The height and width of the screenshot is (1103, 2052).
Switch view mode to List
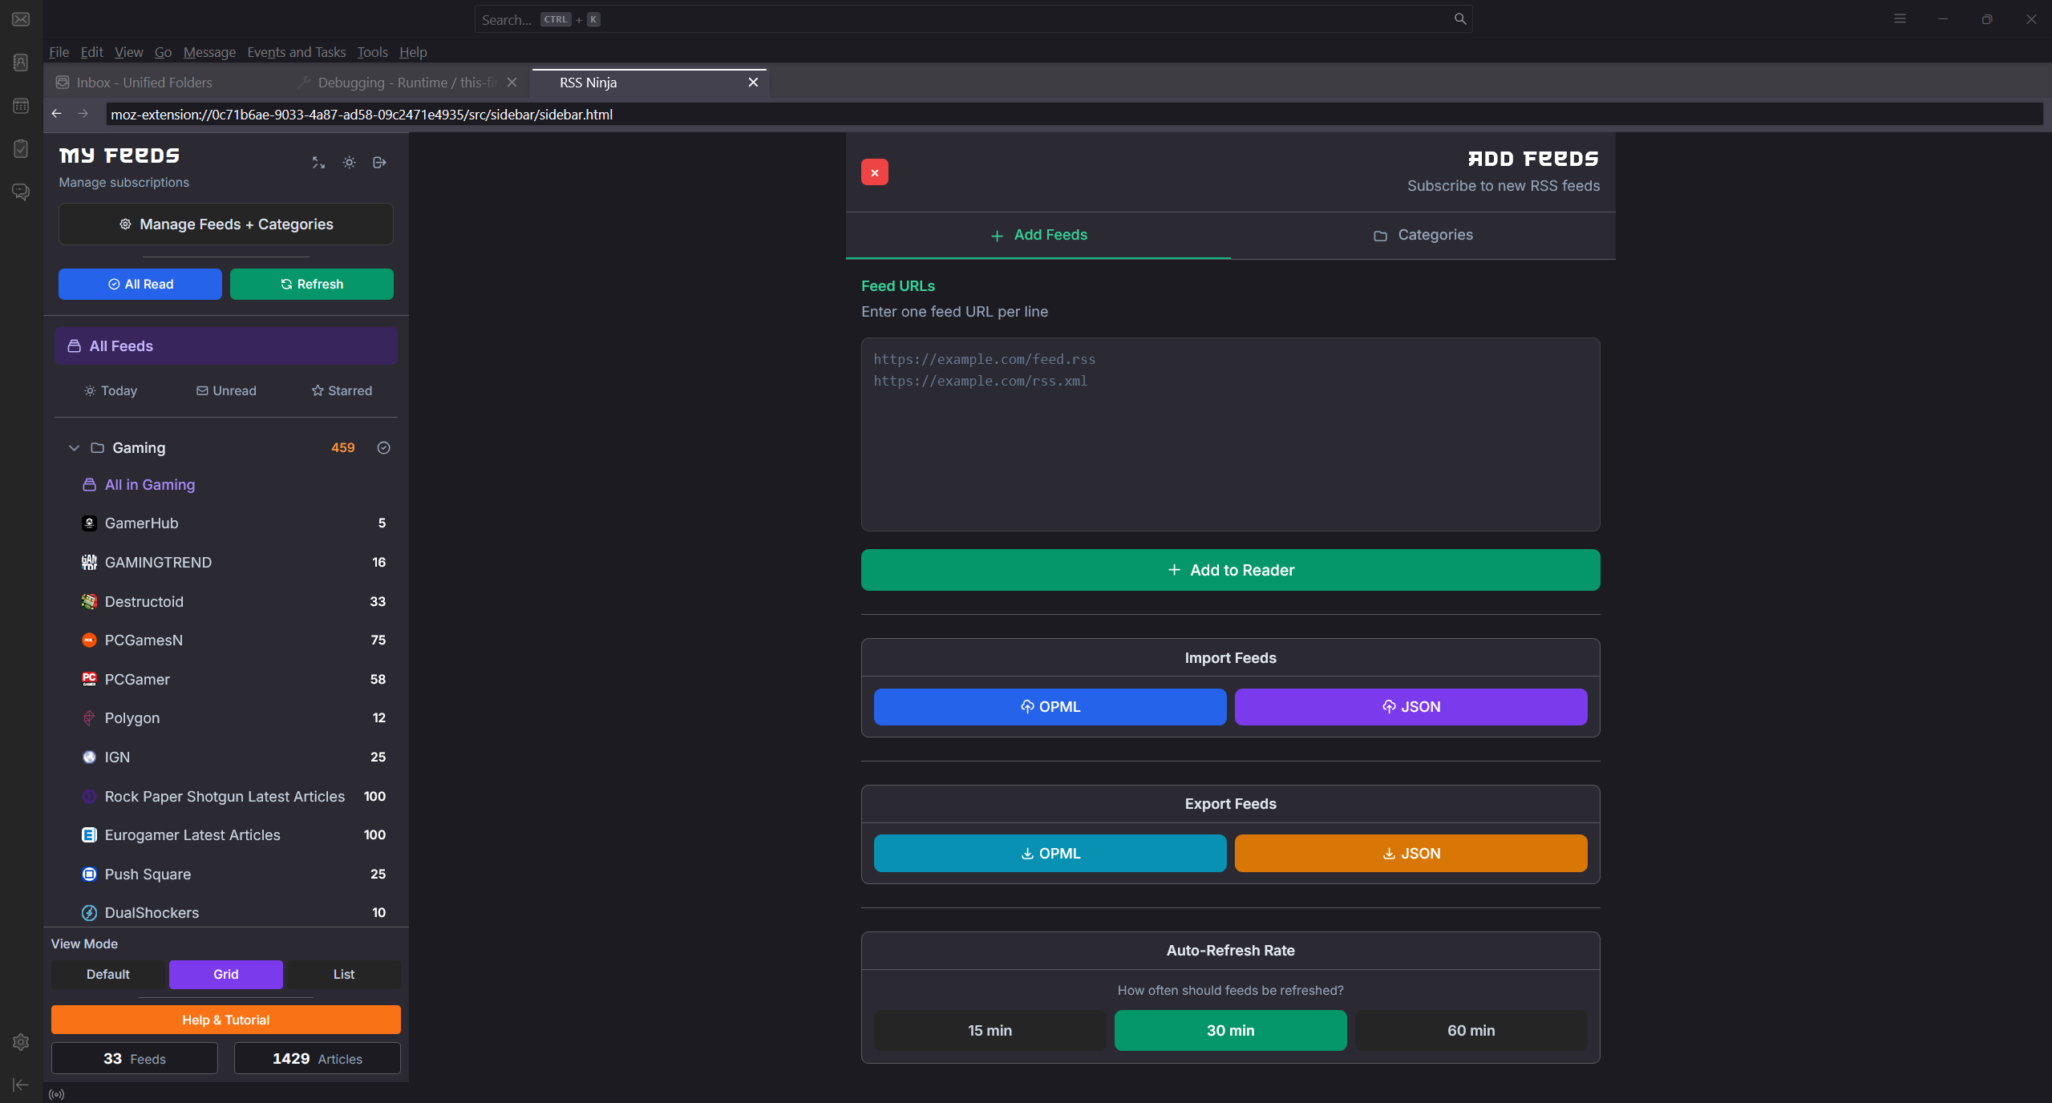coord(343,974)
